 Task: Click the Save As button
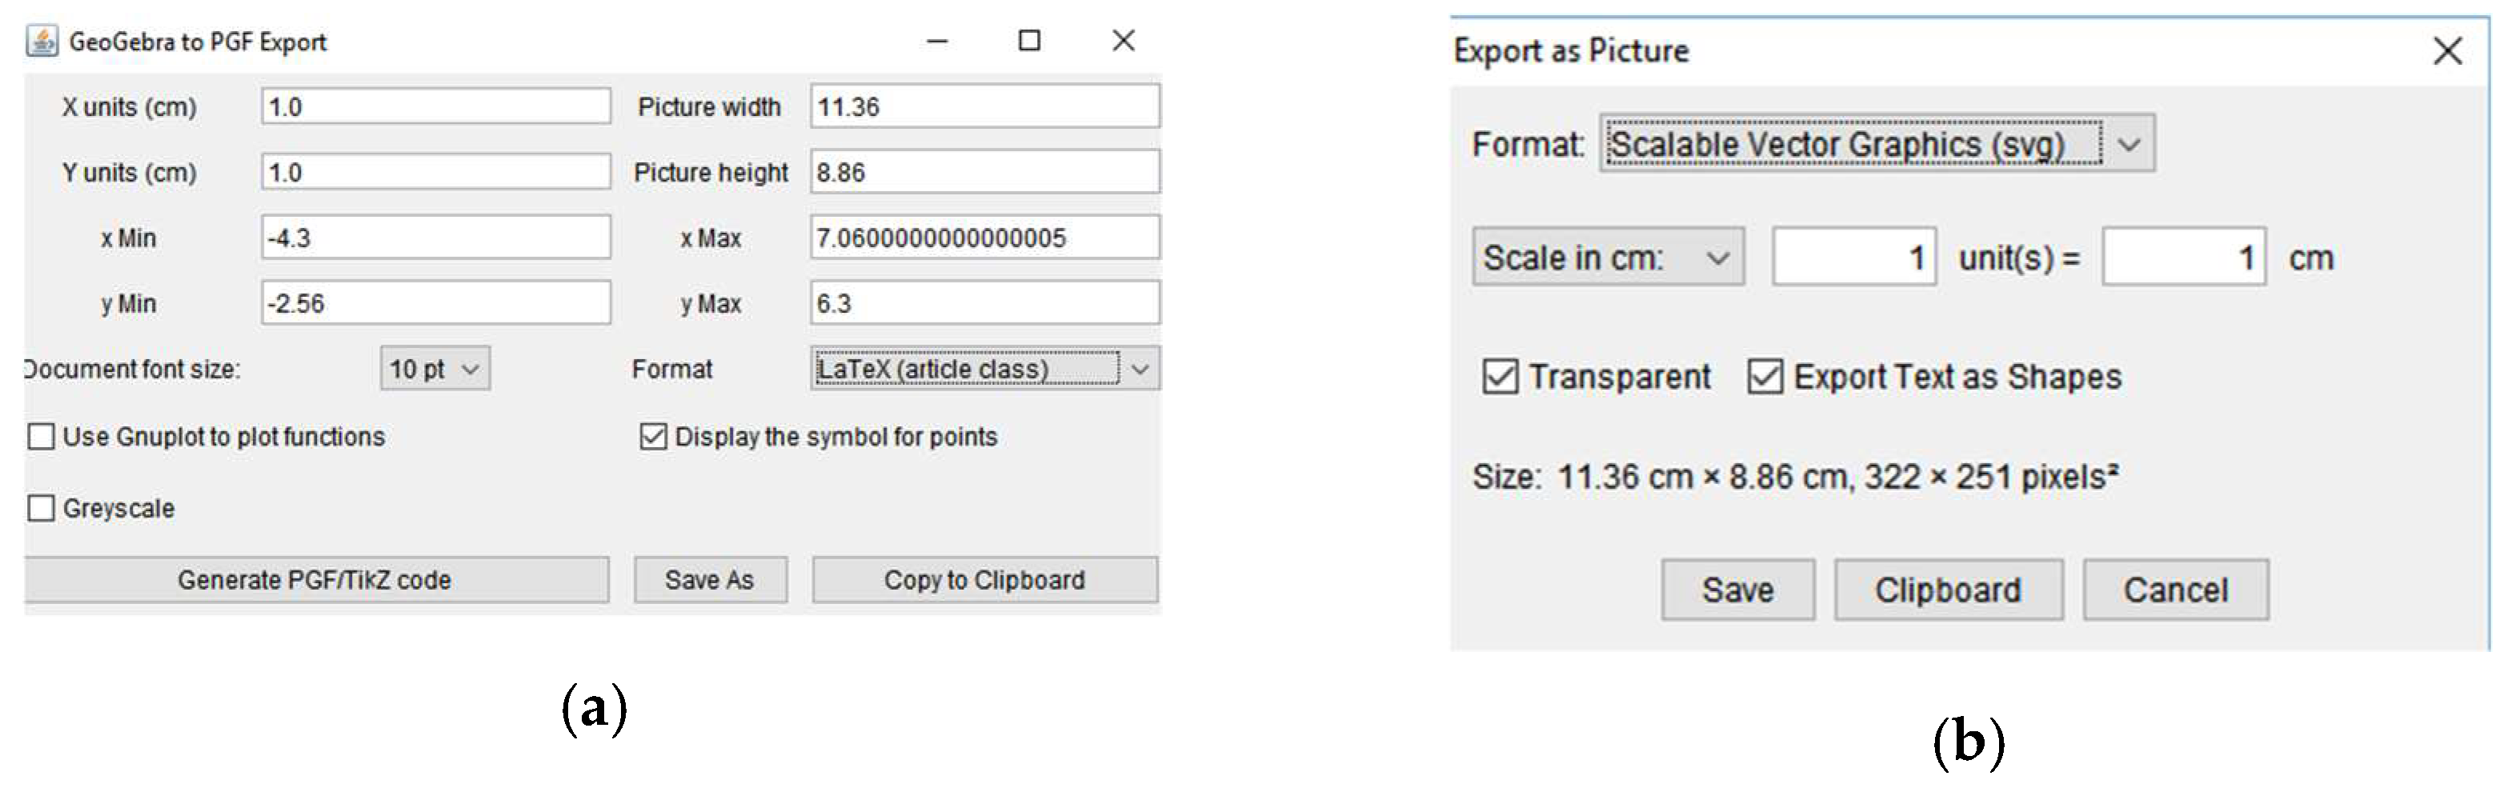point(710,580)
